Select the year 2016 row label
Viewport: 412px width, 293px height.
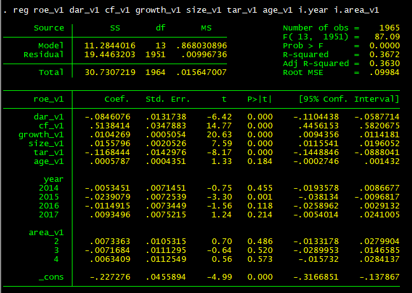[48, 206]
